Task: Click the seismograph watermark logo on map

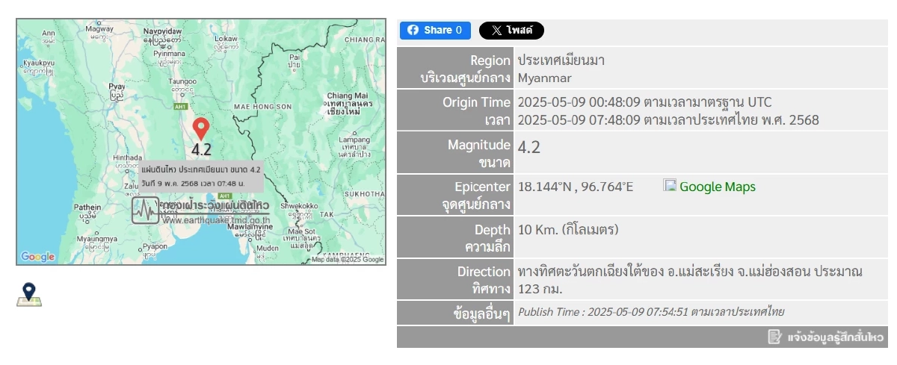Action: pyautogui.click(x=146, y=210)
